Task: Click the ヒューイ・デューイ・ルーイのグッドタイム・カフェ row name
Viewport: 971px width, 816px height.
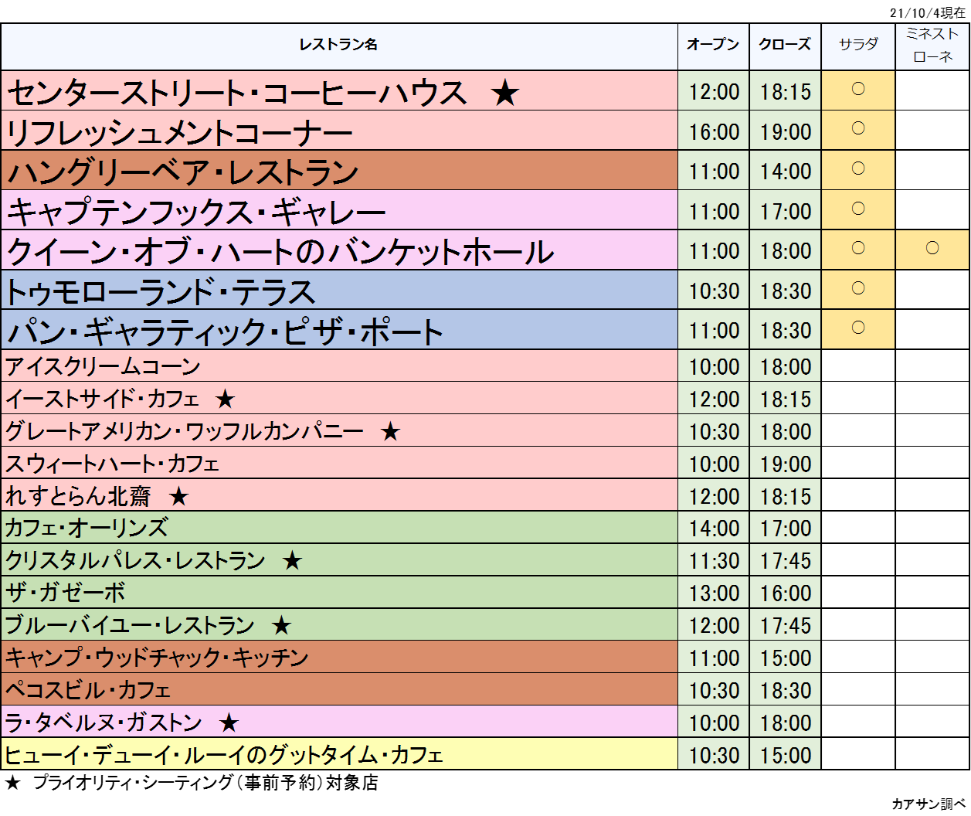Action: (224, 755)
